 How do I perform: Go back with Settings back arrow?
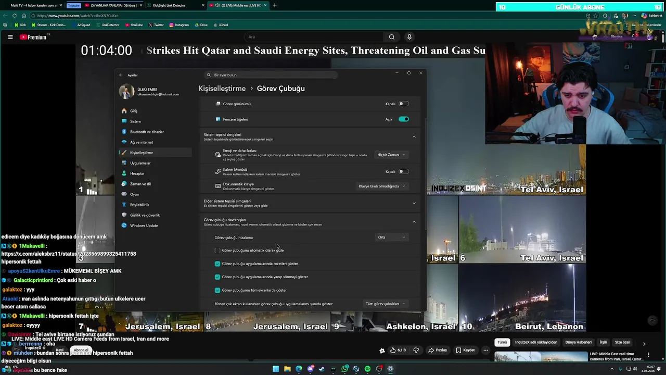click(121, 75)
